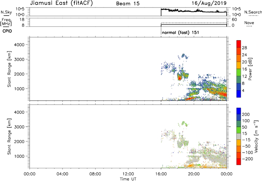Image resolution: width=262 pixels, height=181 pixels.
Task: Click the '16:00' time tick label
Action: pos(161,174)
